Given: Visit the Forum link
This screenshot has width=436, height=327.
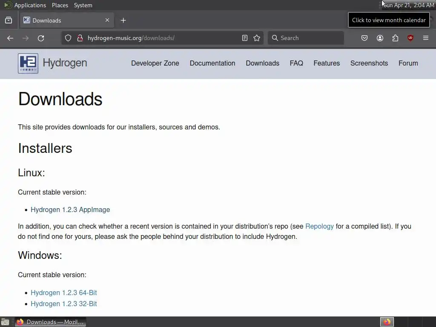Looking at the screenshot, I should pos(408,63).
